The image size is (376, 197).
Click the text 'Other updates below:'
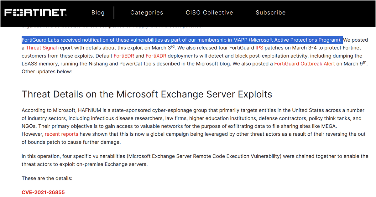[x=47, y=71]
